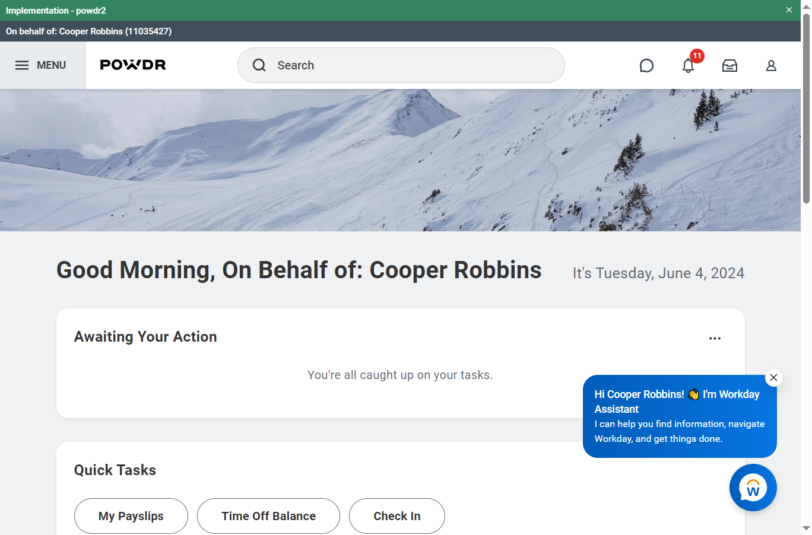Click the 'Quick Tasks' heading
This screenshot has width=812, height=535.
point(115,470)
